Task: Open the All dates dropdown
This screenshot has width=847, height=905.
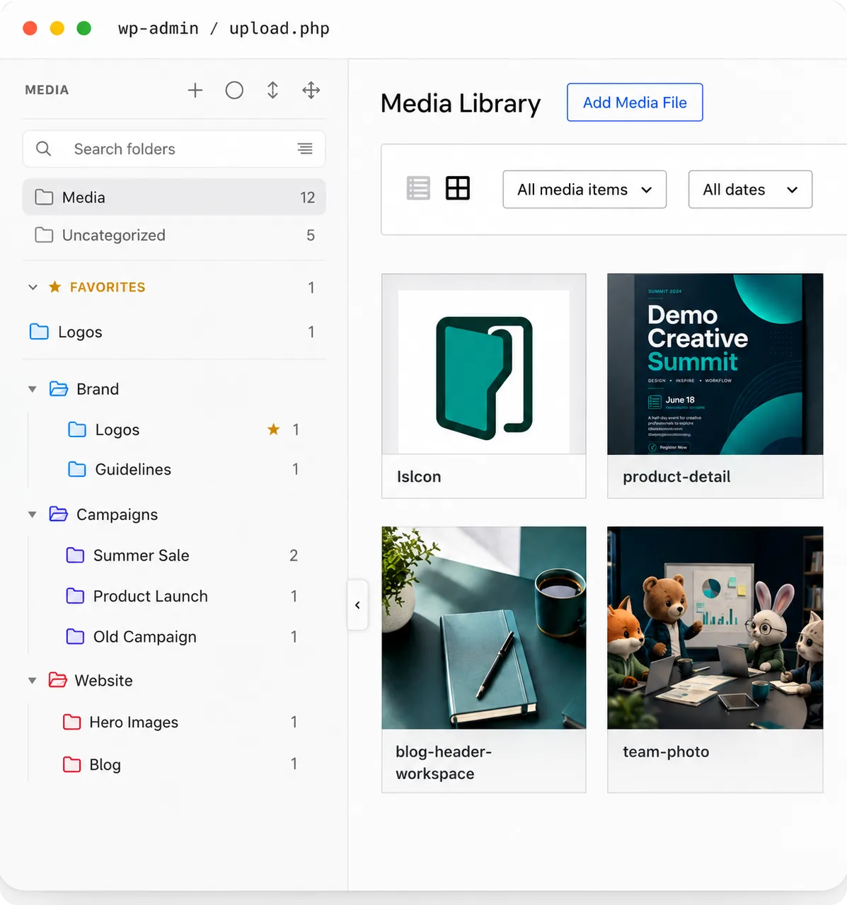Action: (750, 190)
